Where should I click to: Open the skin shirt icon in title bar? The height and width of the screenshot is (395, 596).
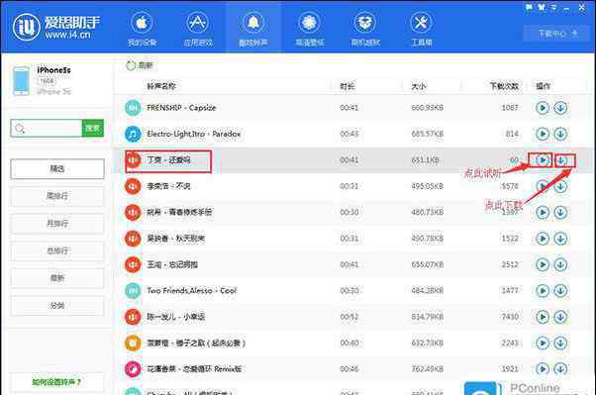coord(542,7)
